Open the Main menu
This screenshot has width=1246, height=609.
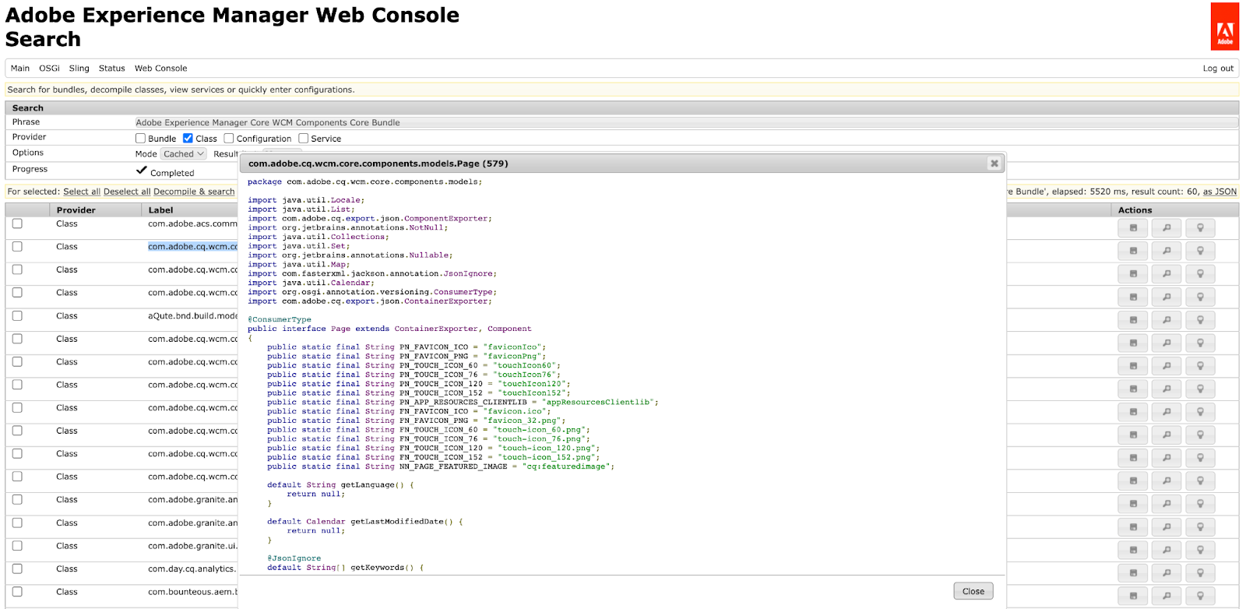tap(20, 69)
